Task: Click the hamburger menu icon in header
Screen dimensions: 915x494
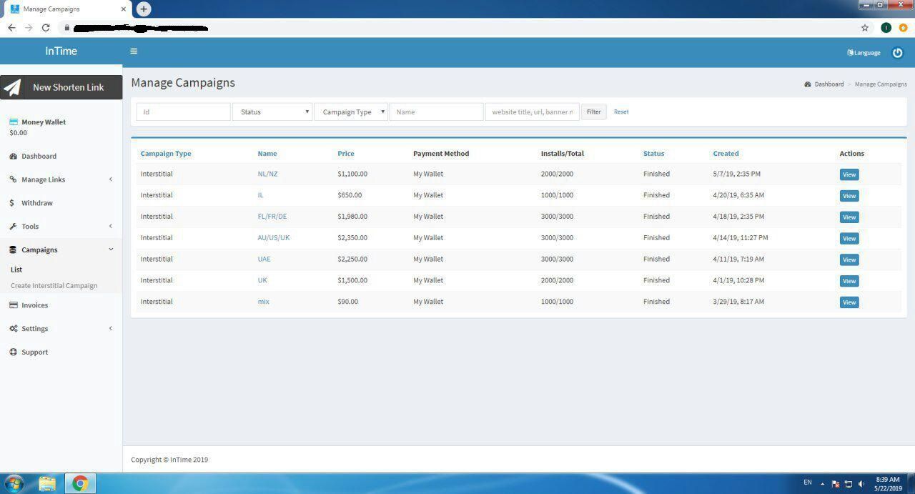Action: [134, 51]
